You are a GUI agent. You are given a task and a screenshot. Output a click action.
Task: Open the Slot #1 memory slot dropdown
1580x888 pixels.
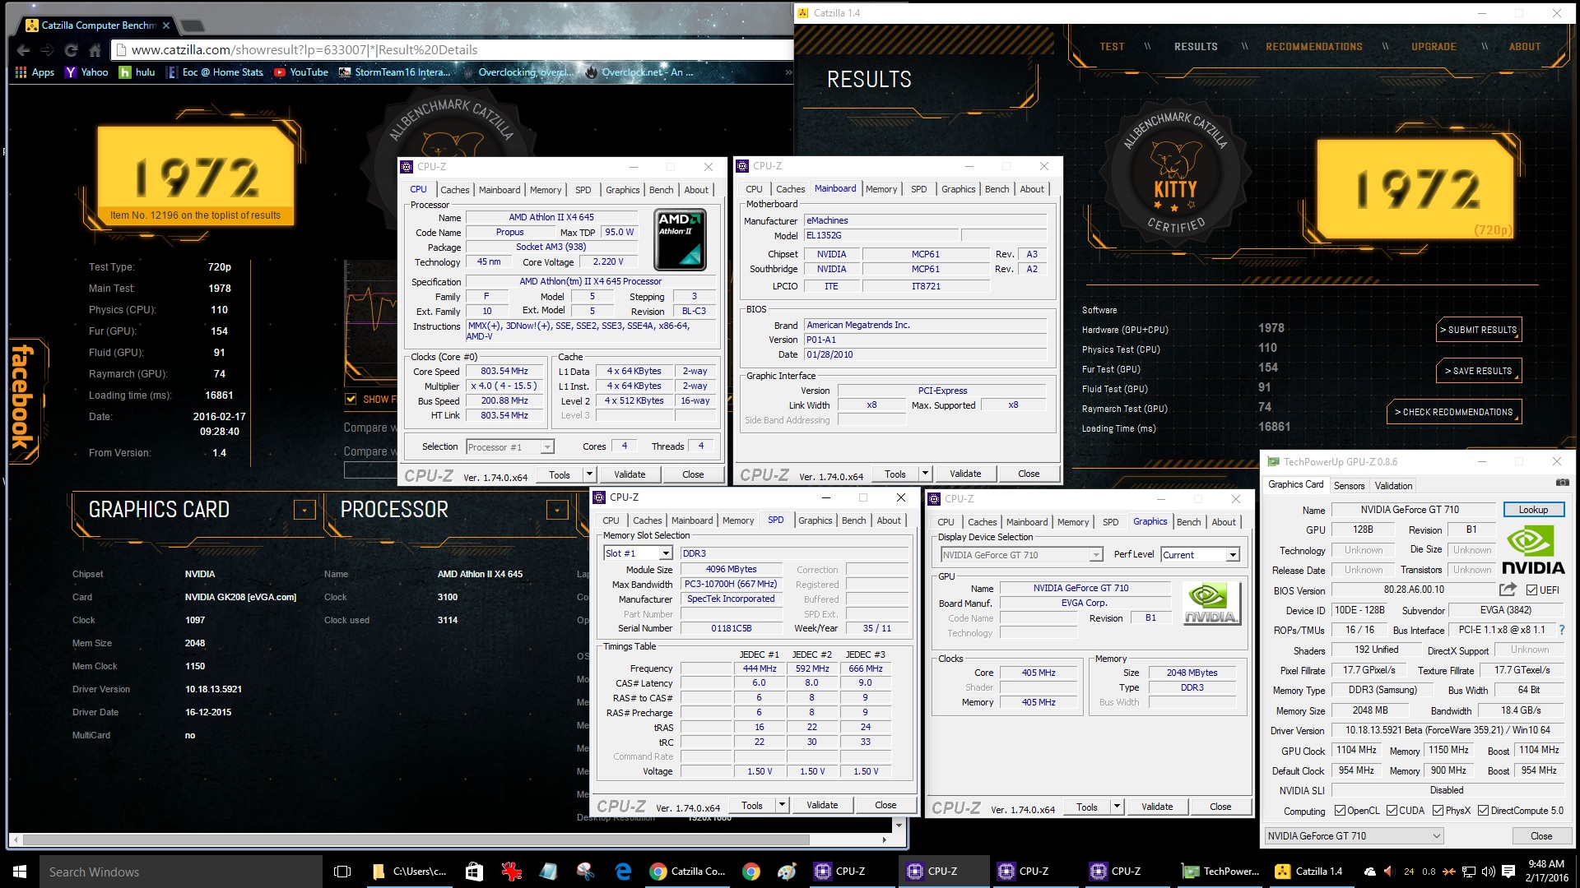coord(639,553)
